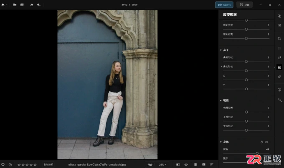Open the Aperty logo menu
This screenshot has width=284, height=168.
pos(3,5)
